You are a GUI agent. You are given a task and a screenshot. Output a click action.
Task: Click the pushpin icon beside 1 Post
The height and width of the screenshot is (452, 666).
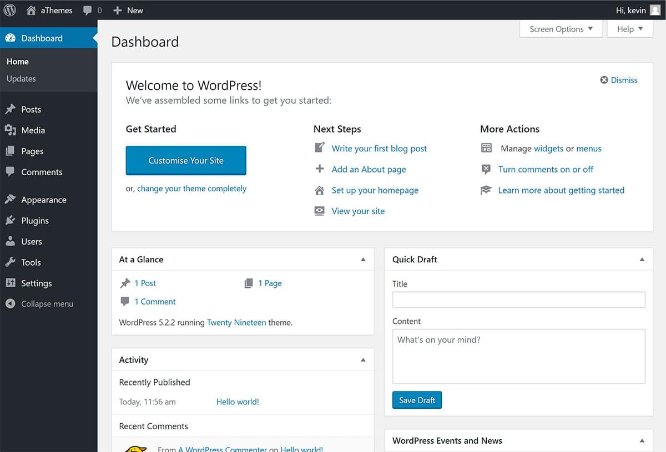tap(125, 283)
